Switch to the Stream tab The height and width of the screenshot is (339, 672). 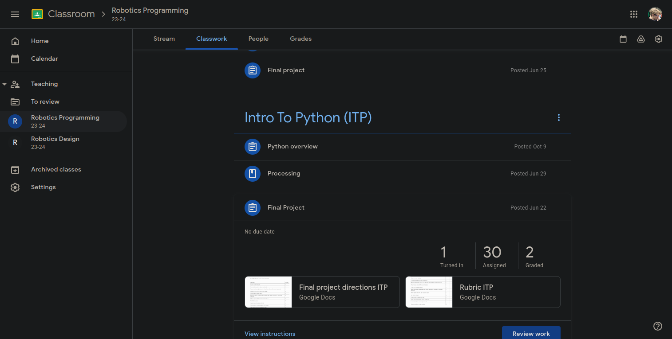click(x=164, y=39)
